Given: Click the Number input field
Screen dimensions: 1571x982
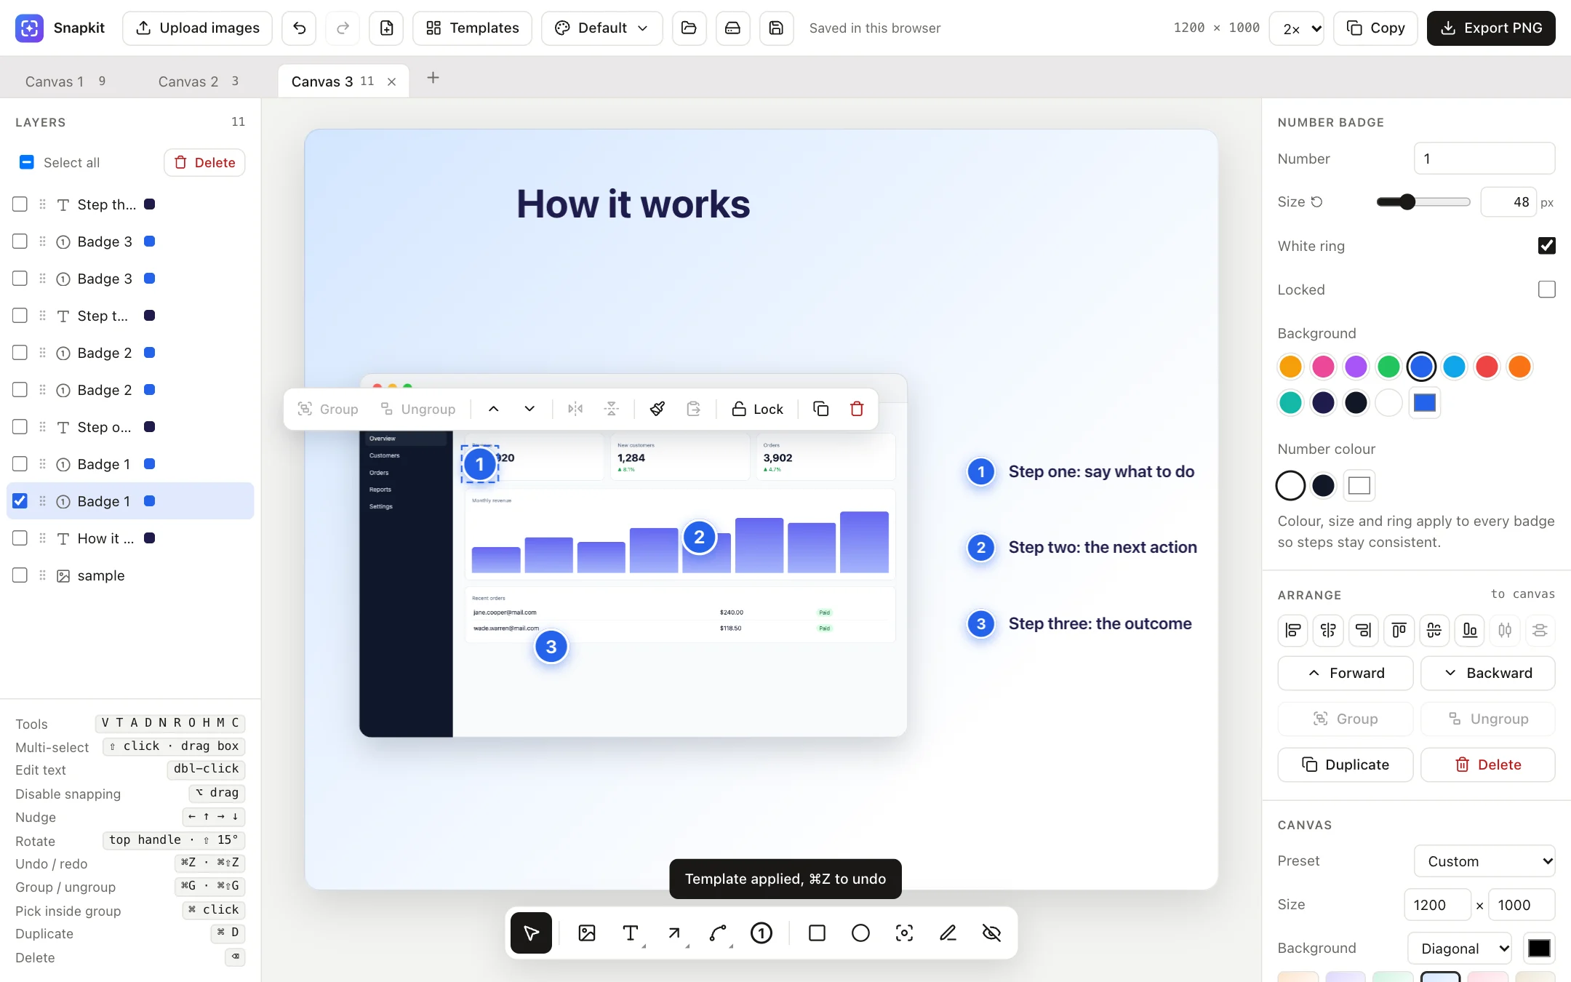Looking at the screenshot, I should [1484, 159].
